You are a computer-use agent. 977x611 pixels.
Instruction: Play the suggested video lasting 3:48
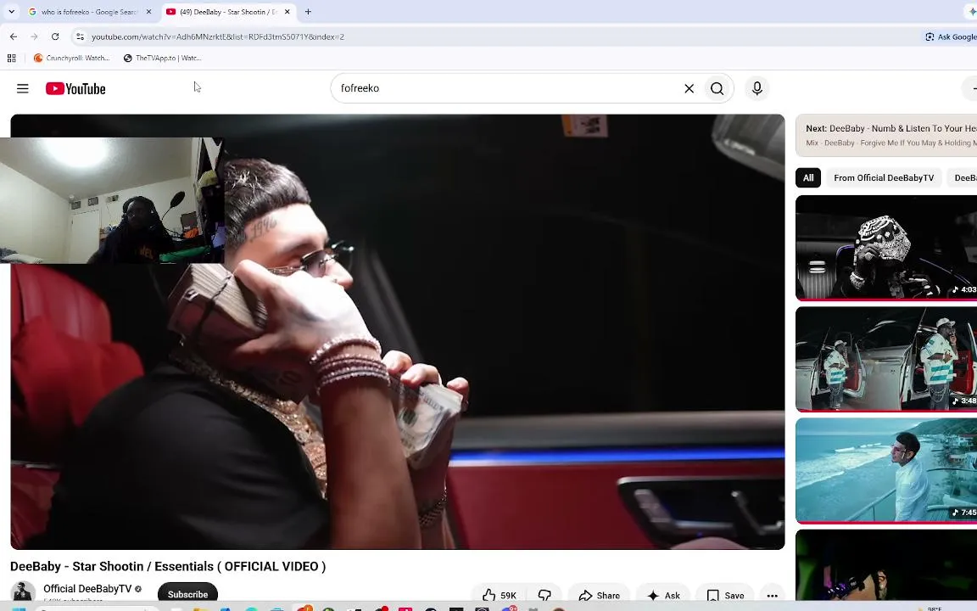point(886,359)
